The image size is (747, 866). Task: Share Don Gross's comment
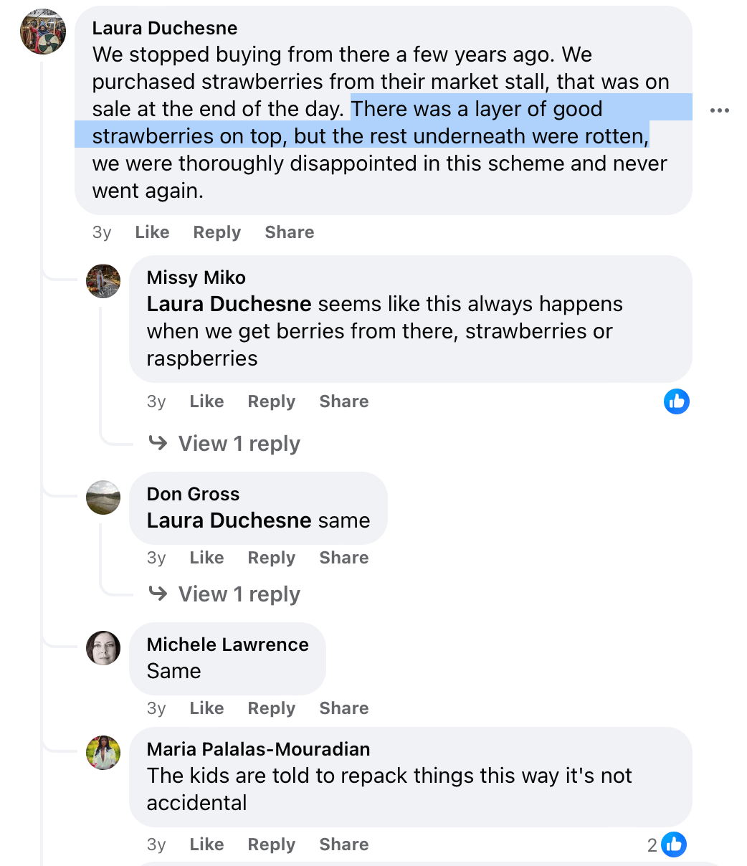coord(343,557)
